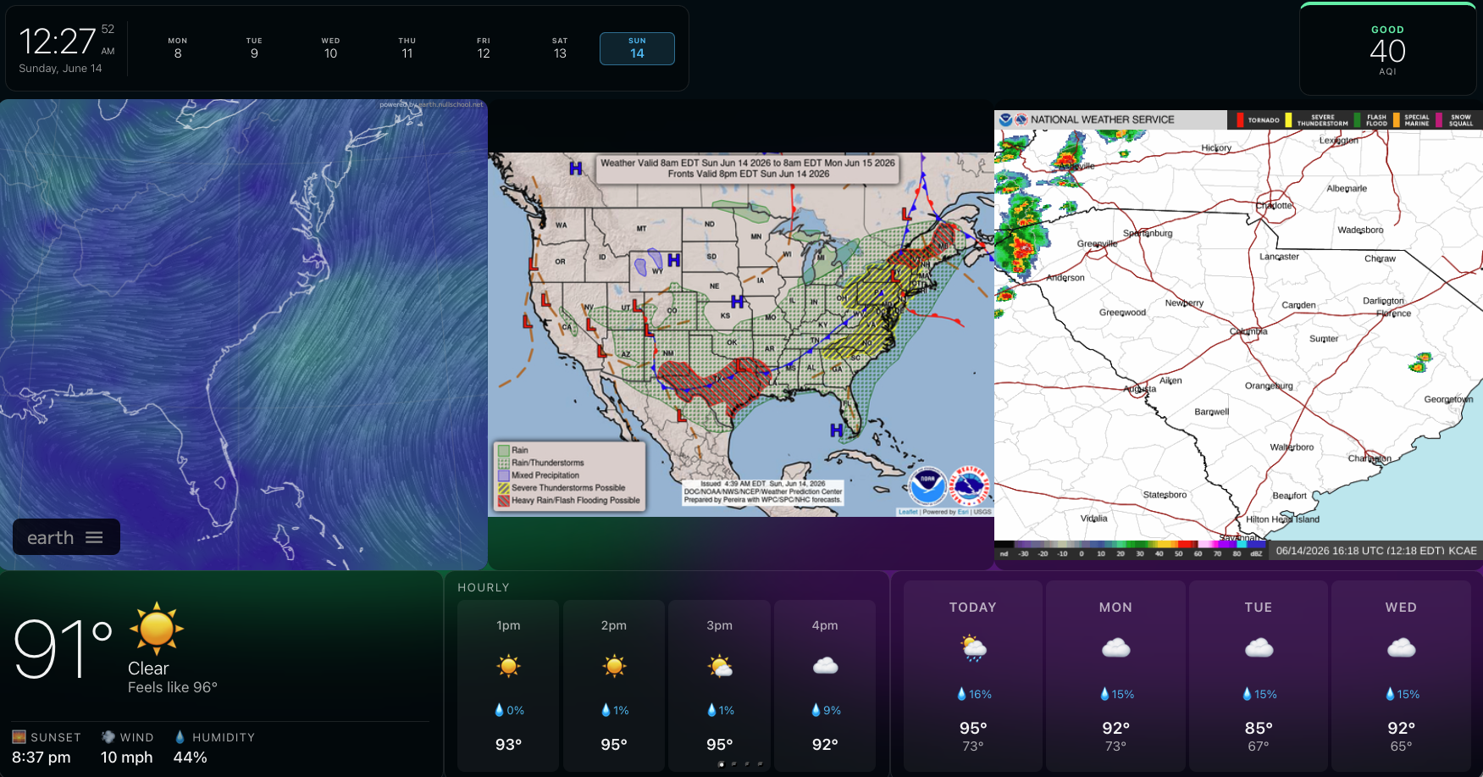This screenshot has width=1483, height=777.
Task: Click the Special Marine legend swatch
Action: tap(1397, 119)
